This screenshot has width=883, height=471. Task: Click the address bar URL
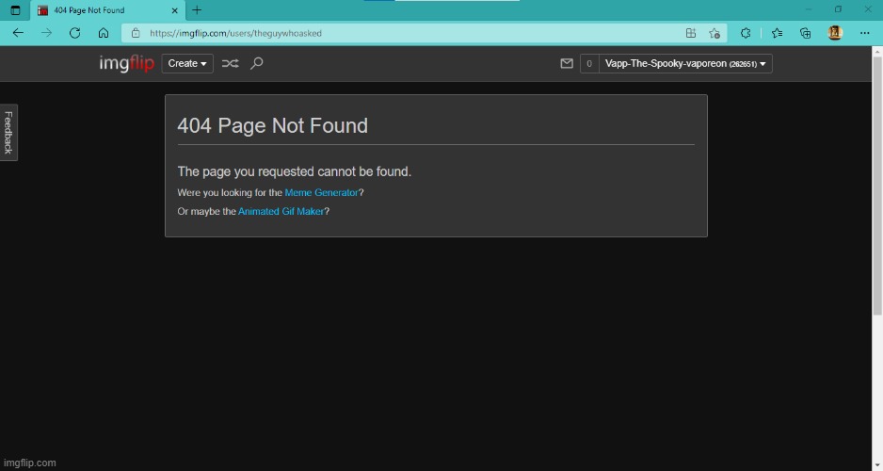coord(377,33)
